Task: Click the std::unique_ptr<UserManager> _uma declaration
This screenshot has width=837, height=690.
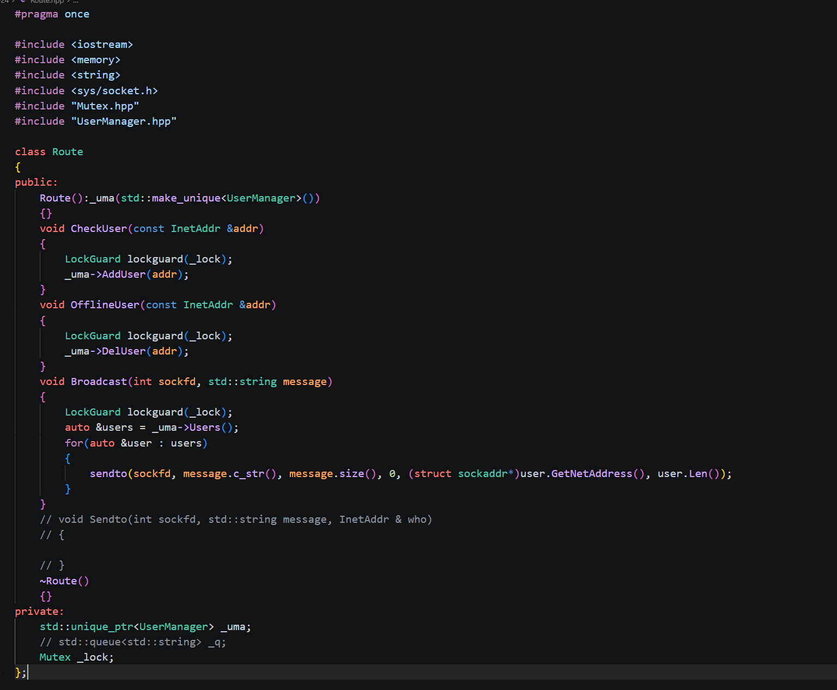Action: [x=145, y=627]
